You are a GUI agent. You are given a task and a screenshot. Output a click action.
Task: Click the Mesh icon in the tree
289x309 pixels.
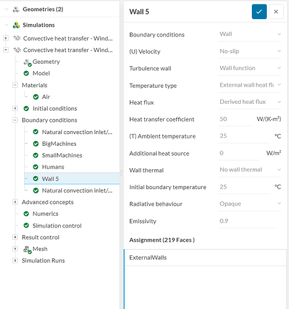point(27,250)
